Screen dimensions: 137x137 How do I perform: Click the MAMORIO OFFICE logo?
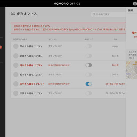click(67, 4)
